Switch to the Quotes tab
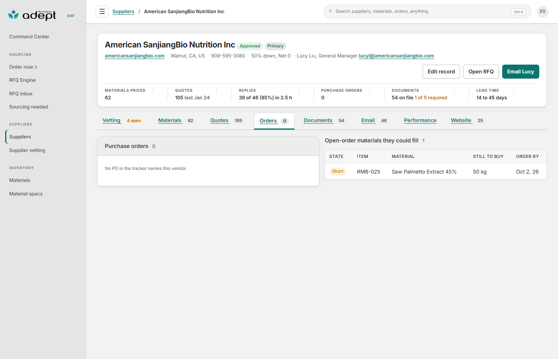558x359 pixels. coord(226,120)
